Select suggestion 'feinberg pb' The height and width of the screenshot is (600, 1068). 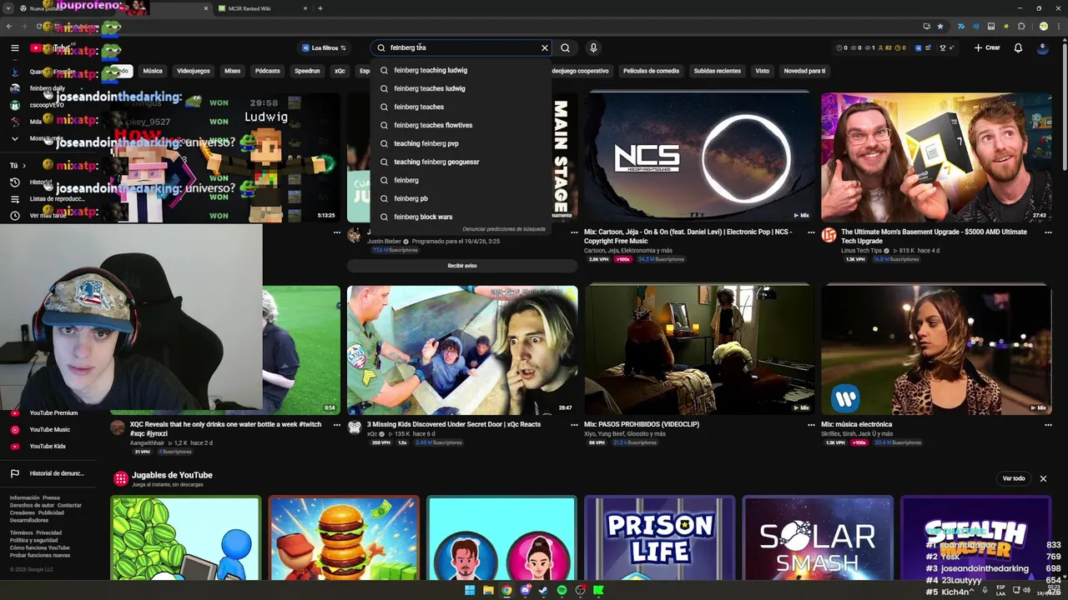pos(461,198)
